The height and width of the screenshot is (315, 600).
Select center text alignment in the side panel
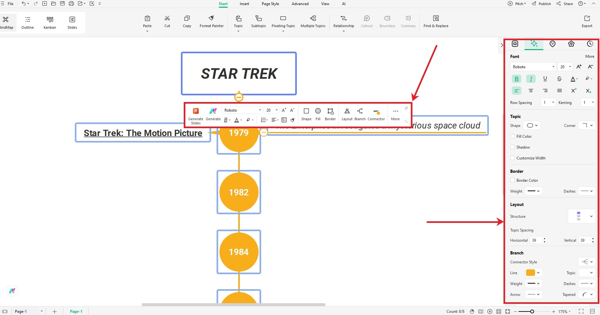point(531,91)
